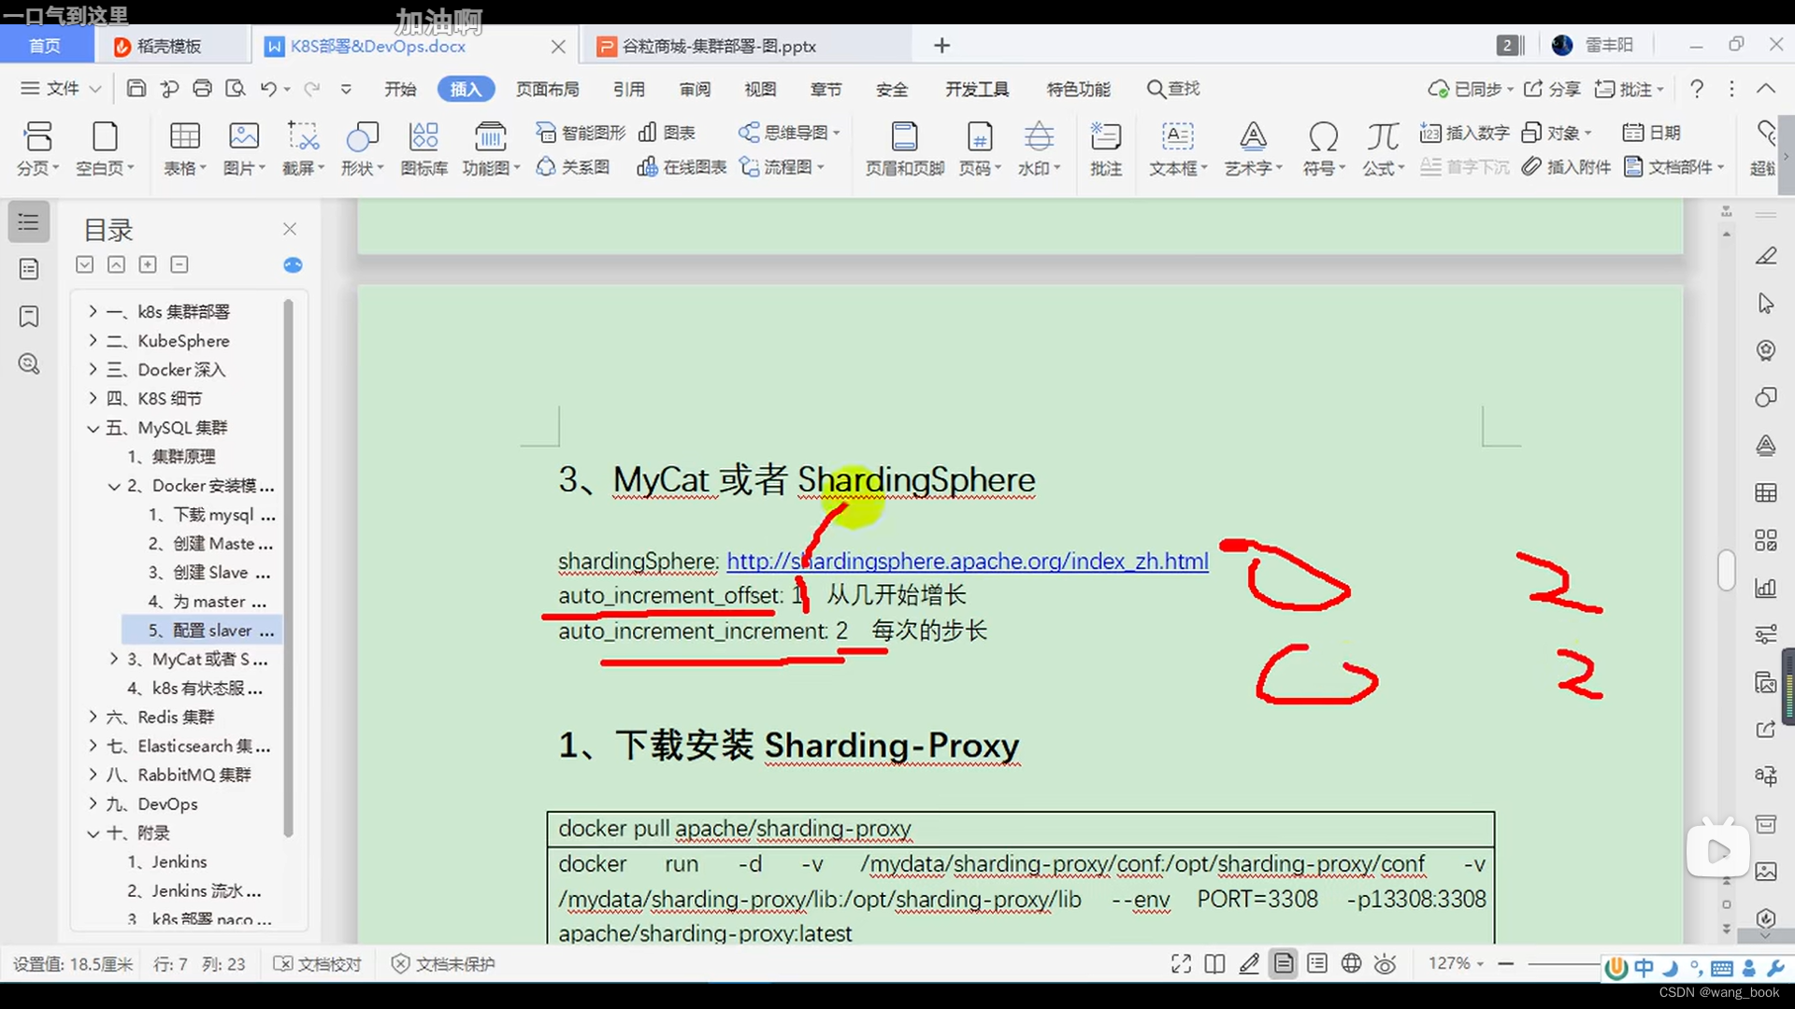
Task: Click the Redo arrow icon
Action: 312,89
